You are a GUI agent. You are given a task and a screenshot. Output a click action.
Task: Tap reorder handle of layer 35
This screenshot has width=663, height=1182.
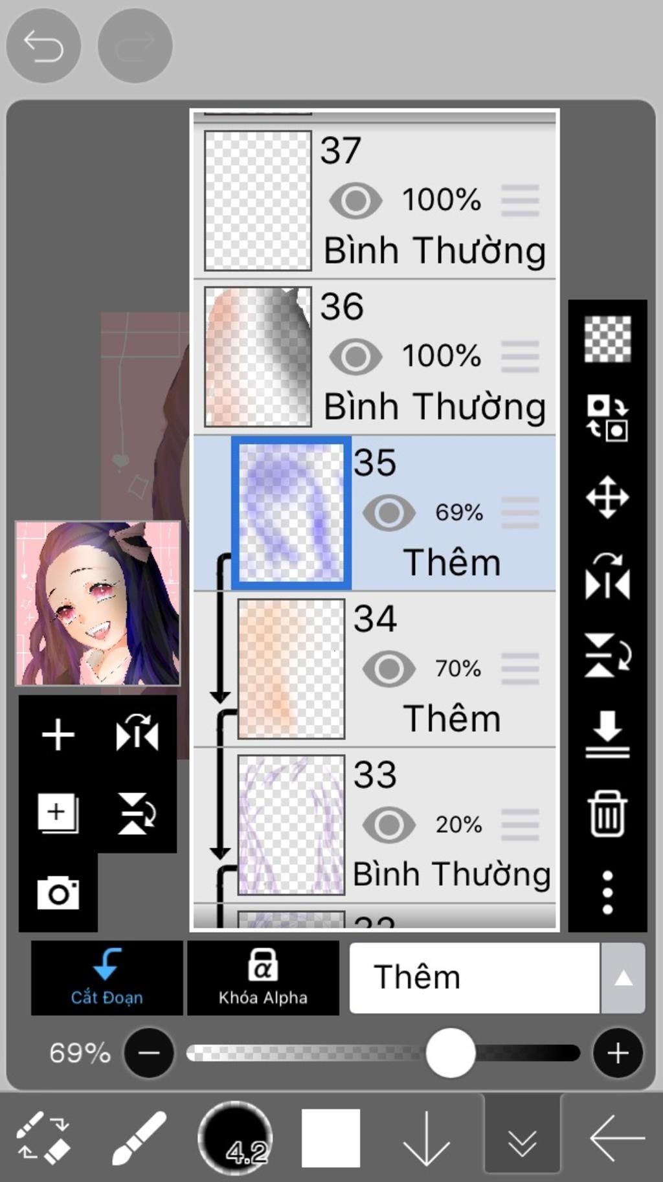tap(520, 513)
